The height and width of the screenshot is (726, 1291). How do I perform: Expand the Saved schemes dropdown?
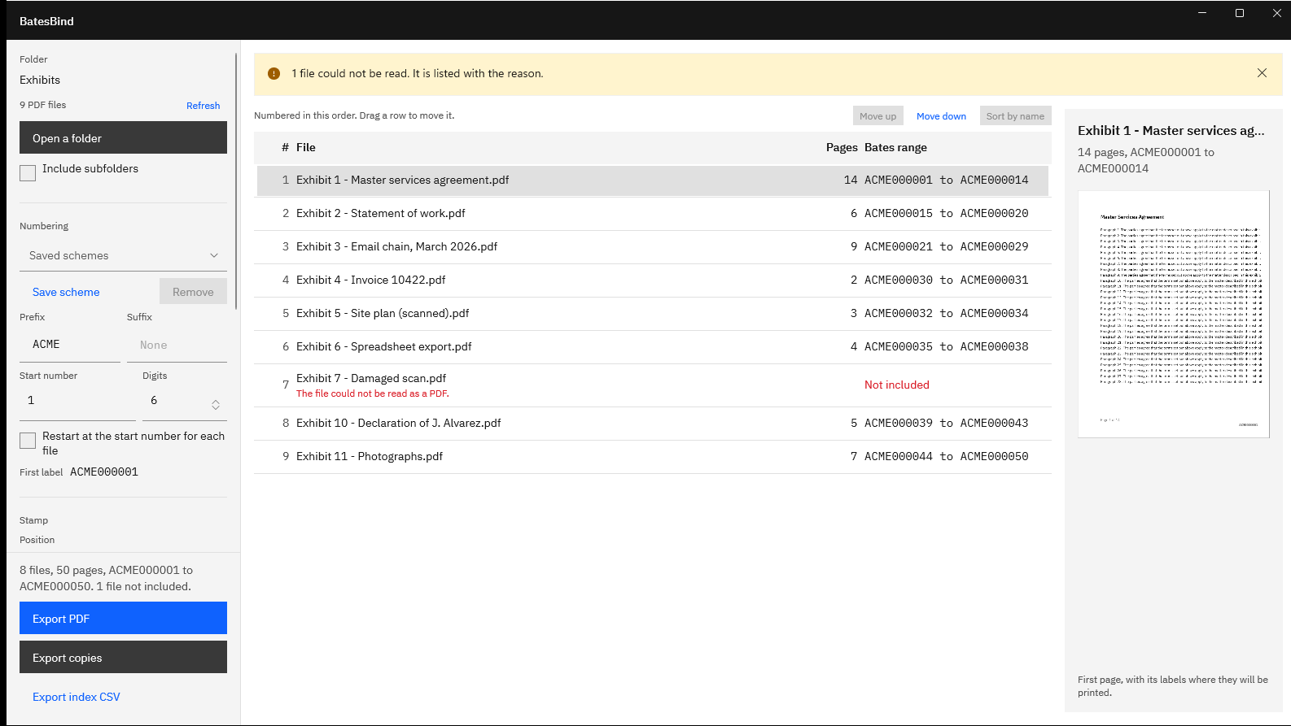[x=123, y=255]
